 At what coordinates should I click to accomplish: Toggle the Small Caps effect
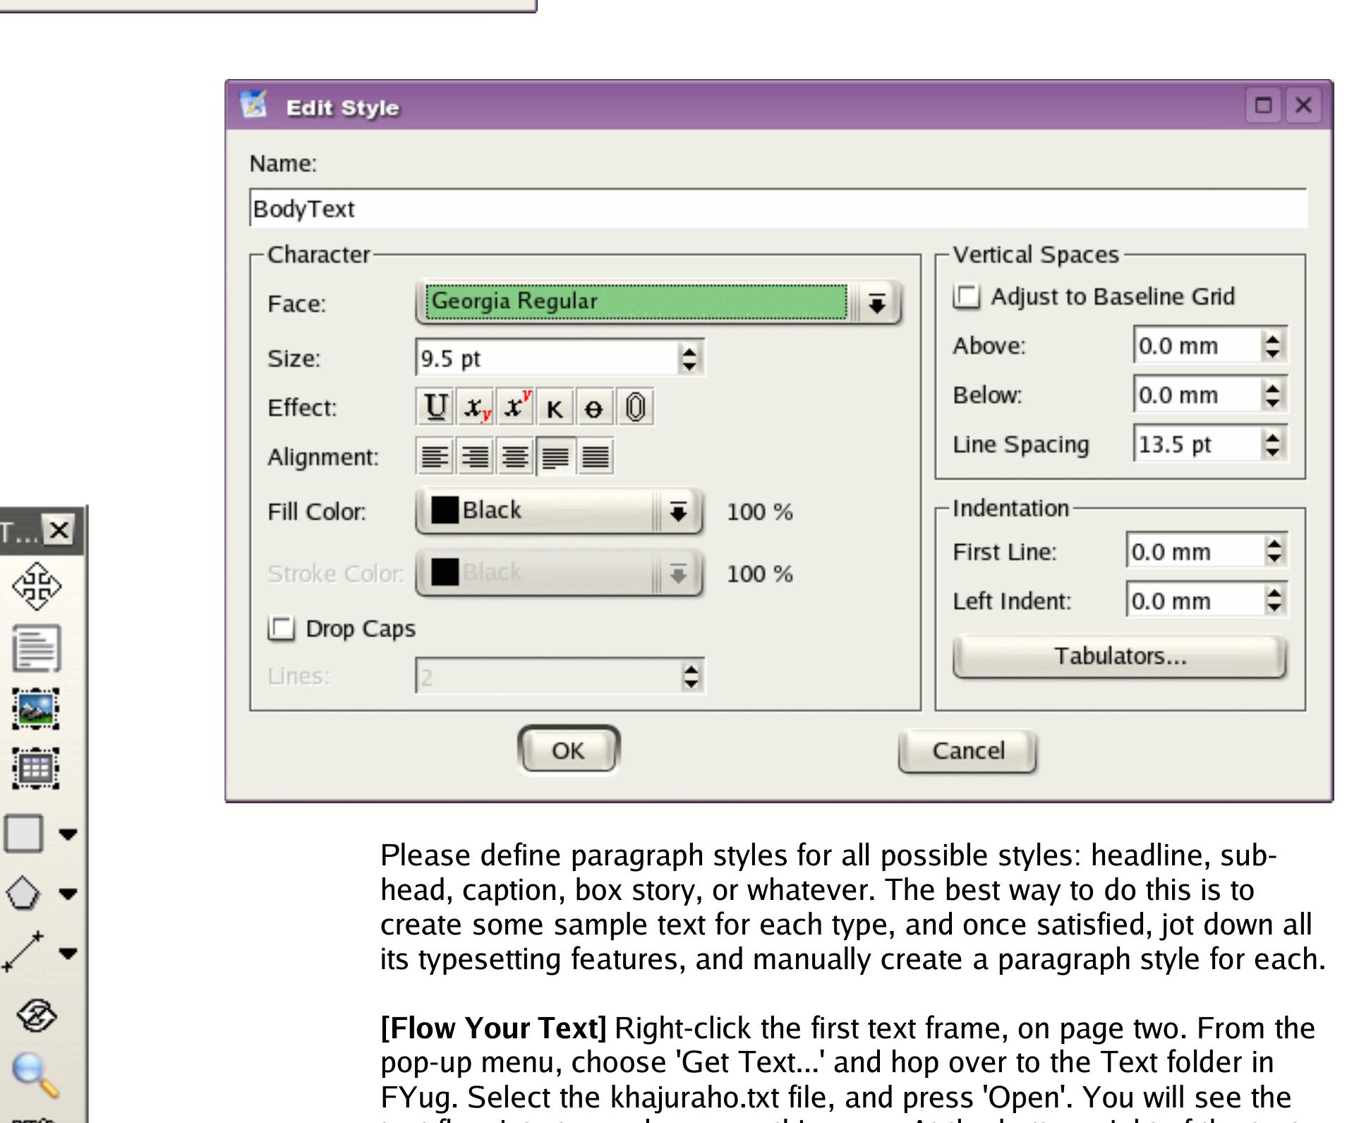click(x=555, y=407)
